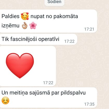Select the word 'pakomāta' in first message
This screenshot has height=109, width=109.
tap(66, 16)
